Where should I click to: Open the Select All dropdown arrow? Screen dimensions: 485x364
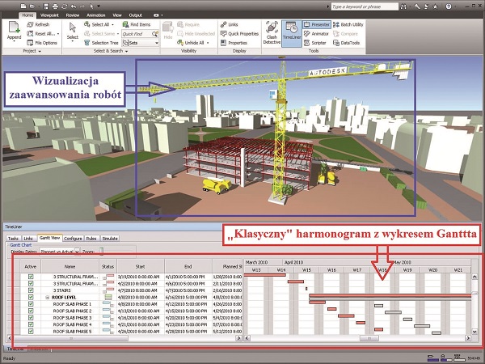112,24
